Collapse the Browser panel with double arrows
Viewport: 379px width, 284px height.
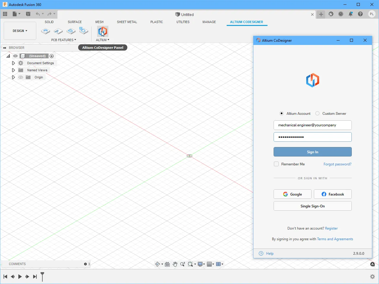pos(4,48)
